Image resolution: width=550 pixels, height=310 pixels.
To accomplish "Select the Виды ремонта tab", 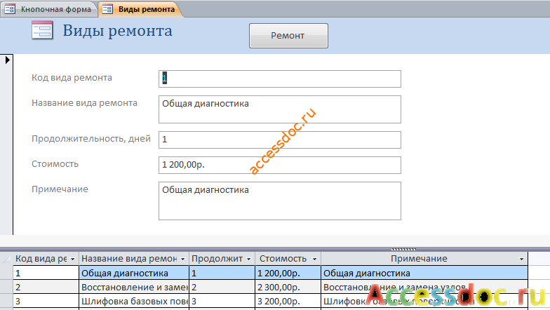I will (140, 9).
